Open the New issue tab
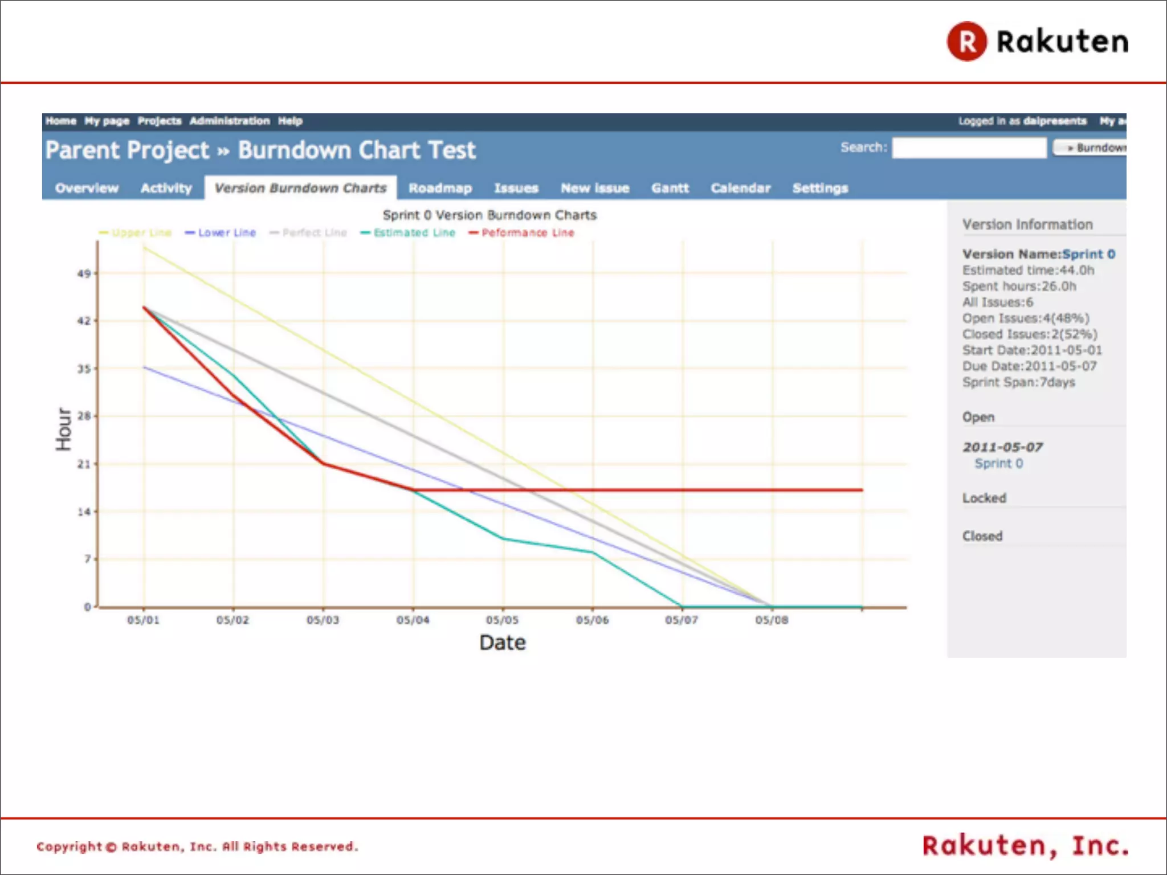This screenshot has width=1167, height=875. pos(594,188)
